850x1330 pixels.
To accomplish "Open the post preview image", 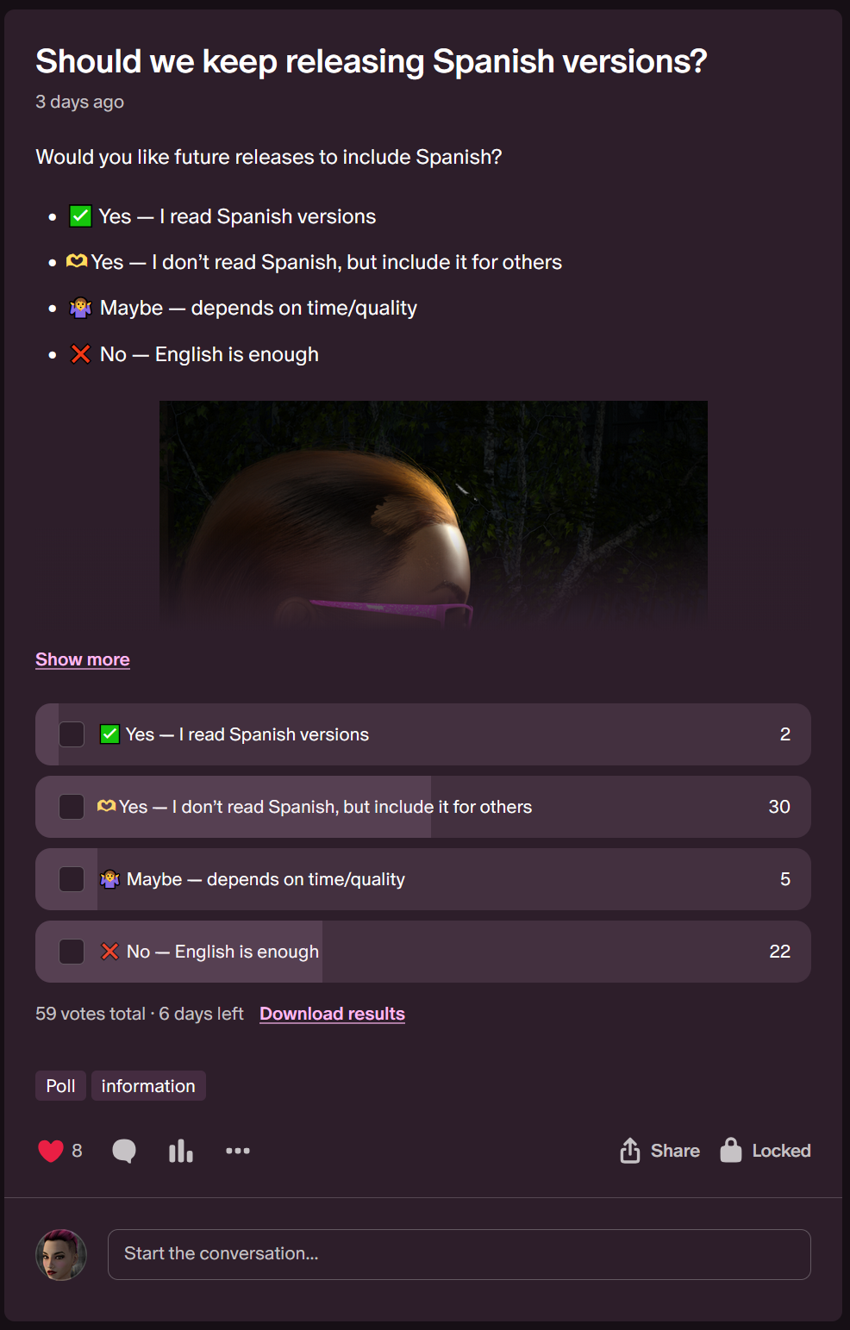I will (x=434, y=514).
